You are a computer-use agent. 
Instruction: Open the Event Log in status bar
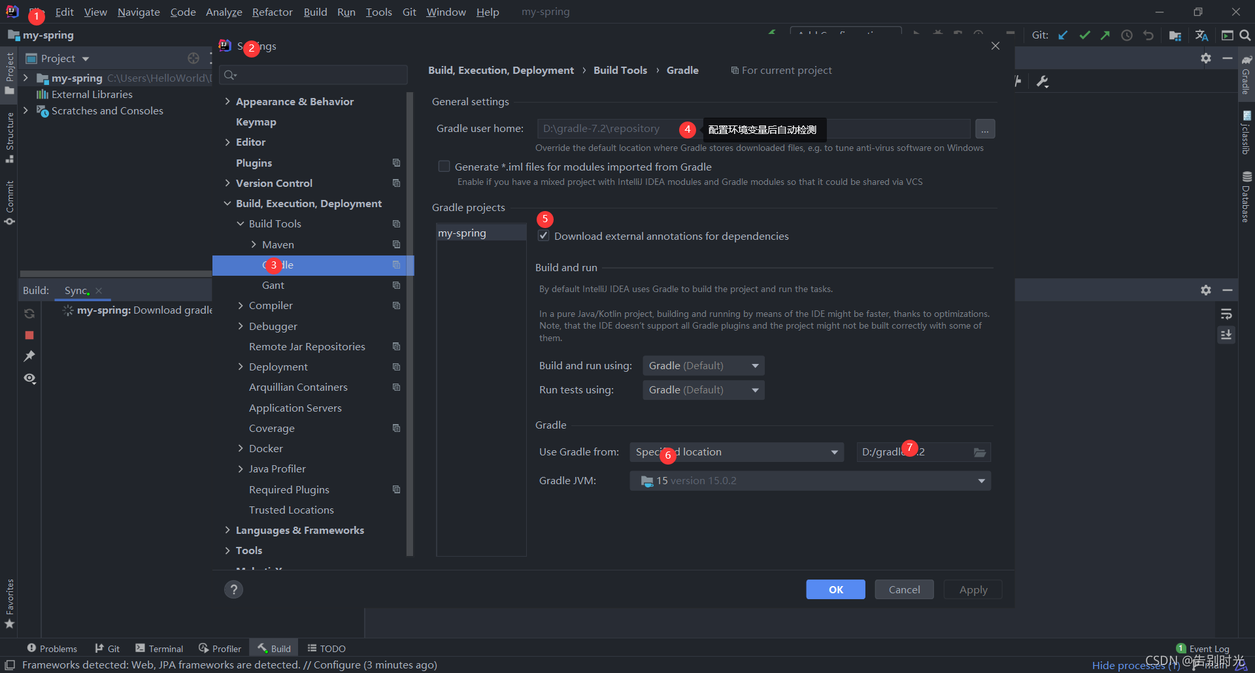coord(1203,648)
